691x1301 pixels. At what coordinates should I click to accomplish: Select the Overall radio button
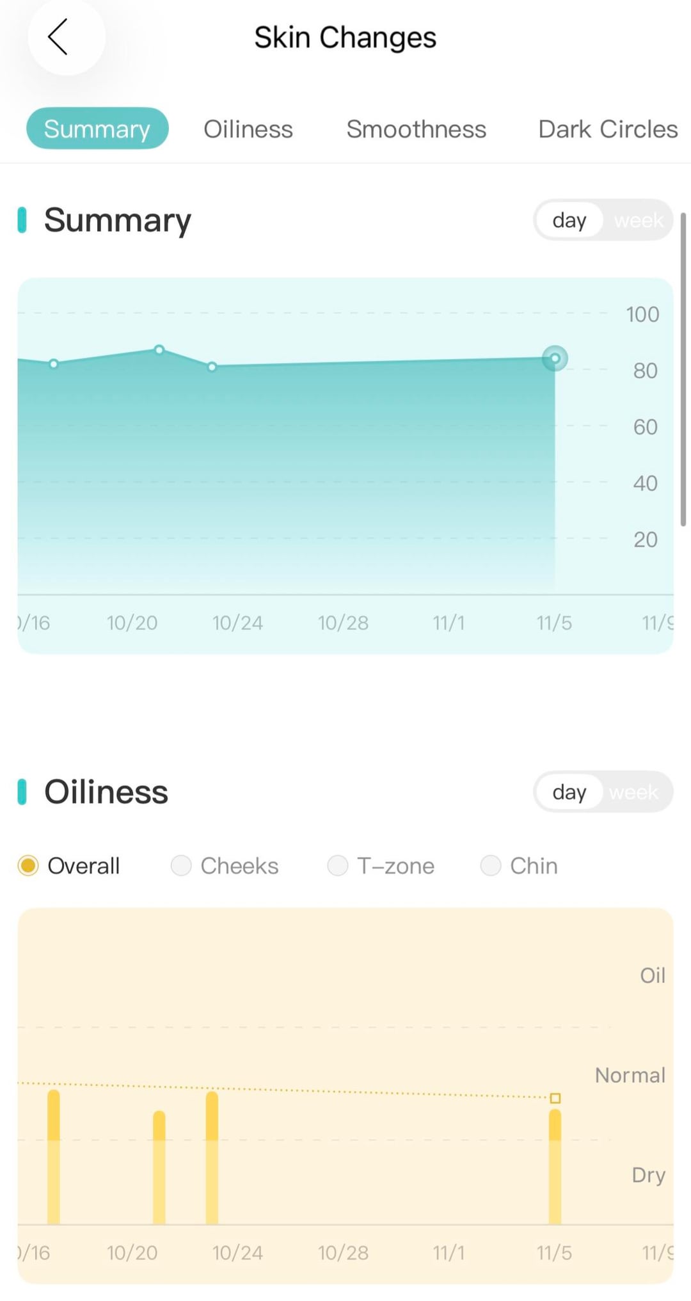pos(28,866)
